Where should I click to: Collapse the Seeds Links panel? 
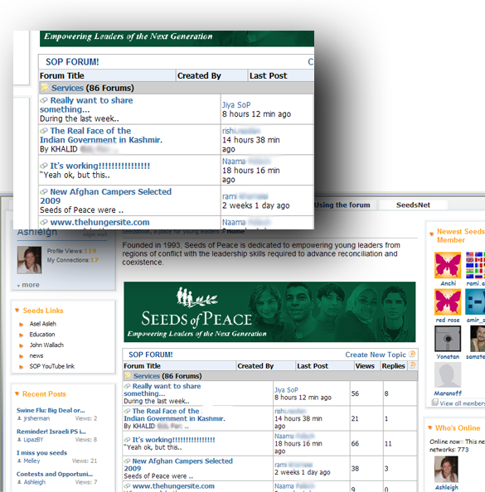17,311
